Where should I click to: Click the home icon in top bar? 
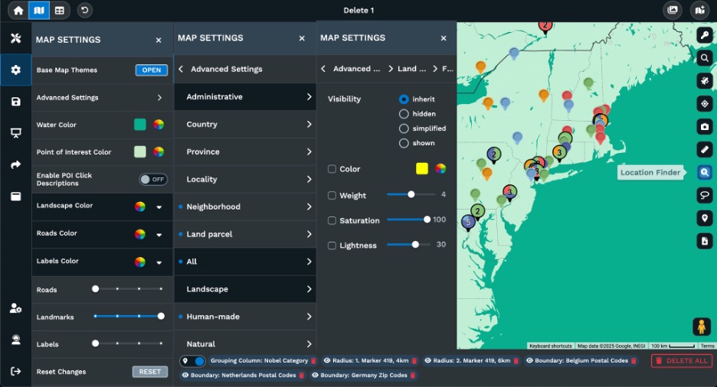click(18, 10)
